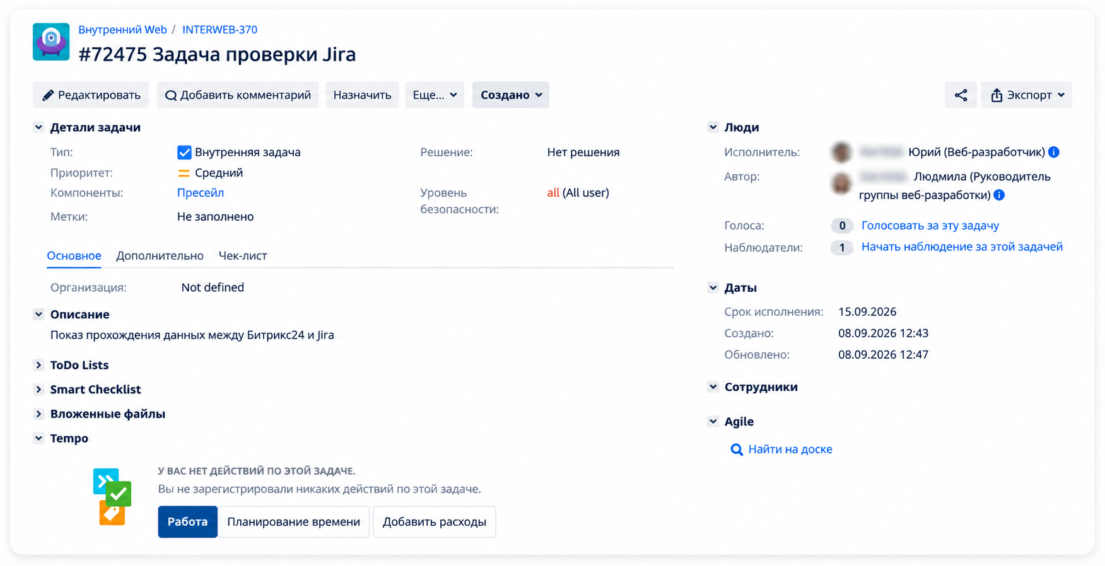Click the watchers count badge 1
Screen dimensions: 1105x566
[841, 248]
